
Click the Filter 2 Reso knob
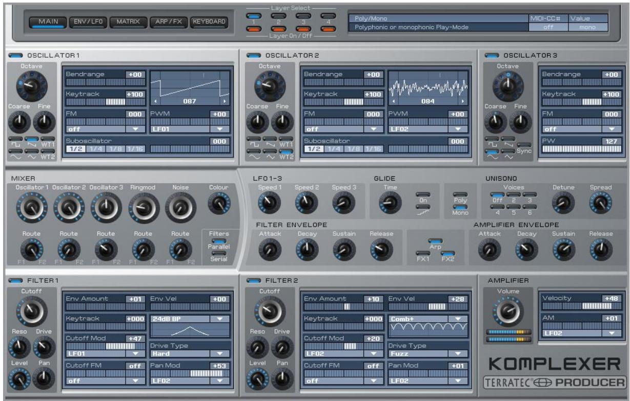(x=258, y=347)
